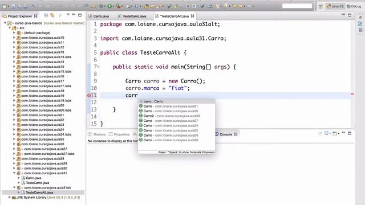Screen dimensions: 365x205
Task: Open the Run button dropdown arrow
Action: click(113, 6)
